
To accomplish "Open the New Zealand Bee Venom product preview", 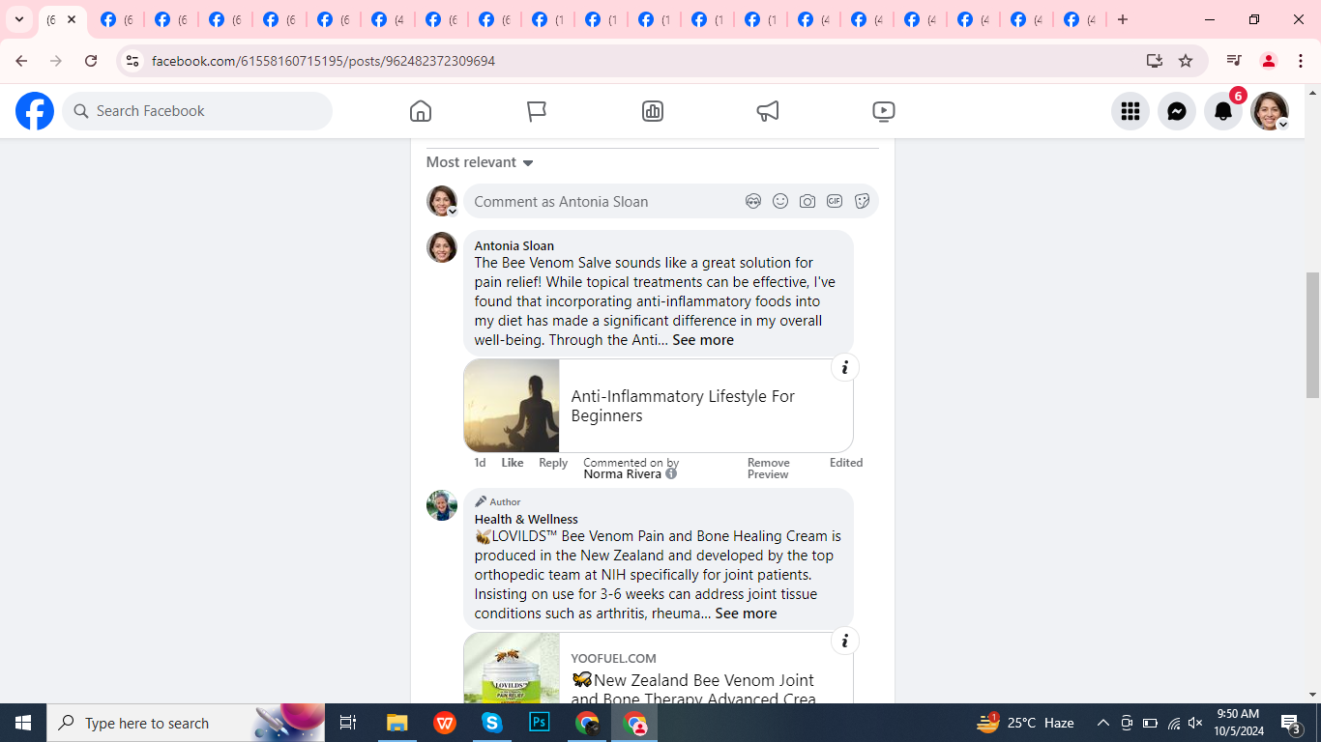I will coord(659,668).
